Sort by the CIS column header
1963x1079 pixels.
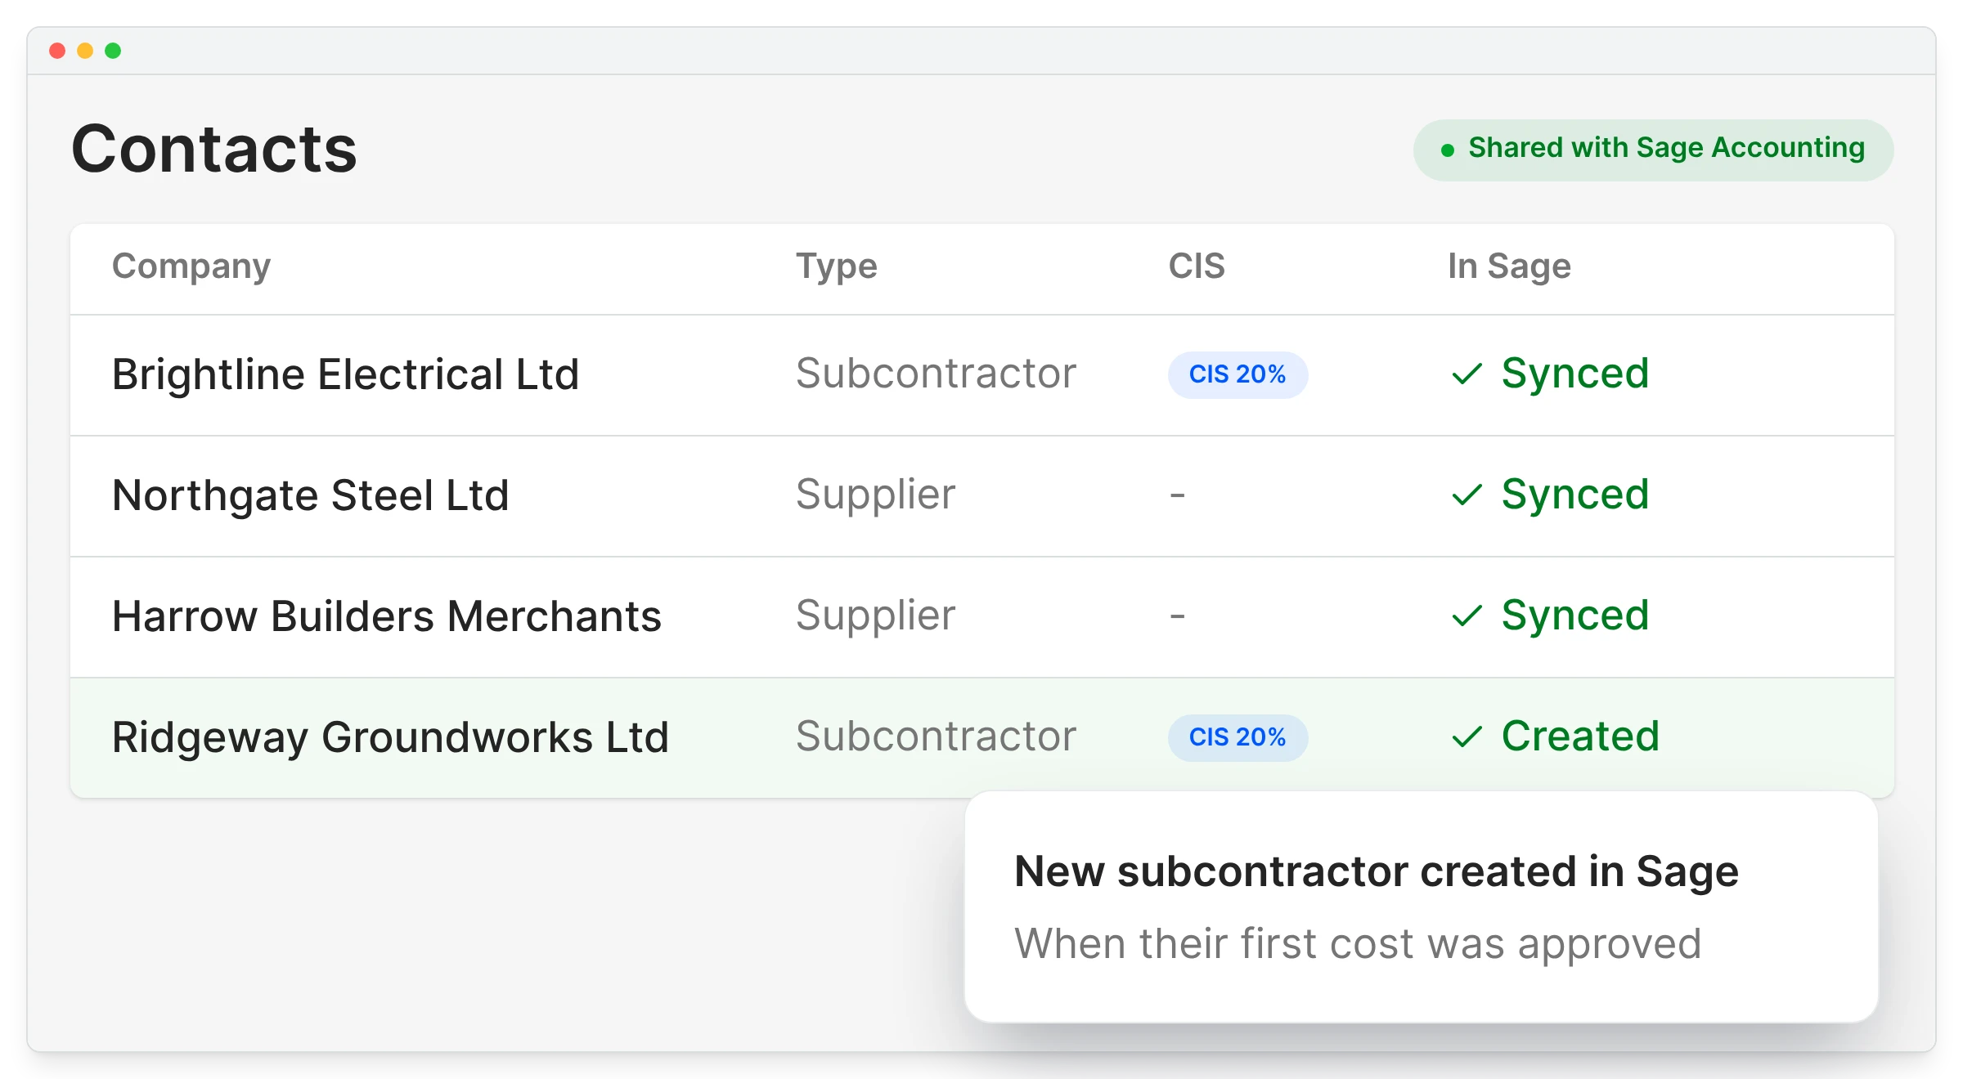[x=1197, y=266]
